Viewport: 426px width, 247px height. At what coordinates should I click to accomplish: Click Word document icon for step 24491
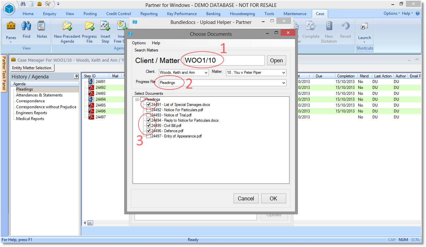click(x=91, y=81)
